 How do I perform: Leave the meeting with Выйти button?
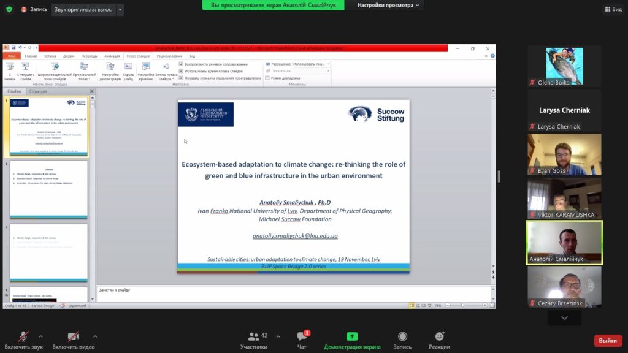coord(607,341)
